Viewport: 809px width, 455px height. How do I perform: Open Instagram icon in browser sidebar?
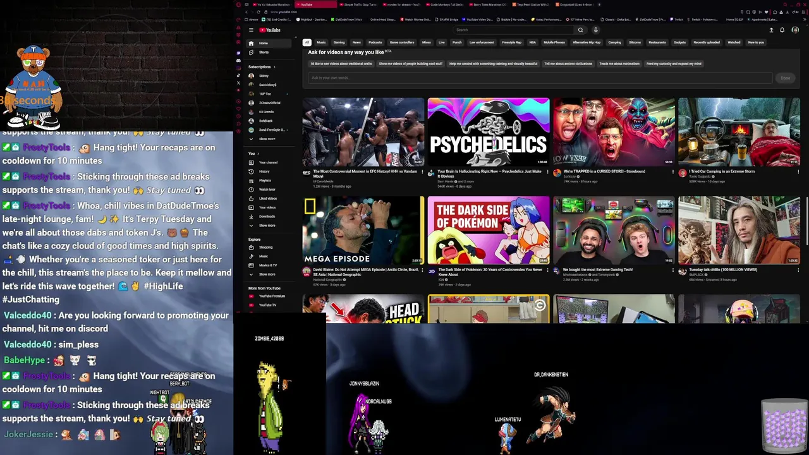[x=238, y=68]
